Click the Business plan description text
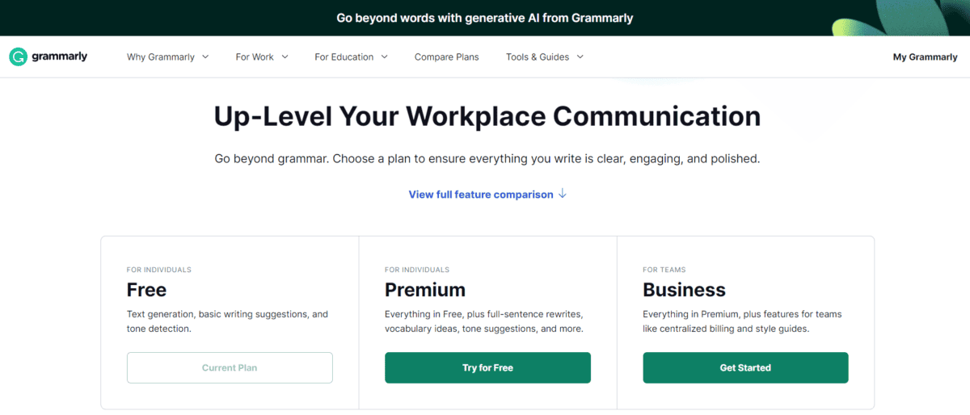The height and width of the screenshot is (415, 970). point(742,321)
